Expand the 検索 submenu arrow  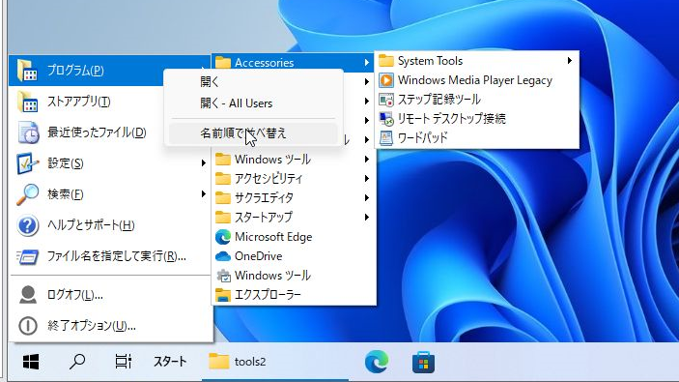pyautogui.click(x=204, y=193)
